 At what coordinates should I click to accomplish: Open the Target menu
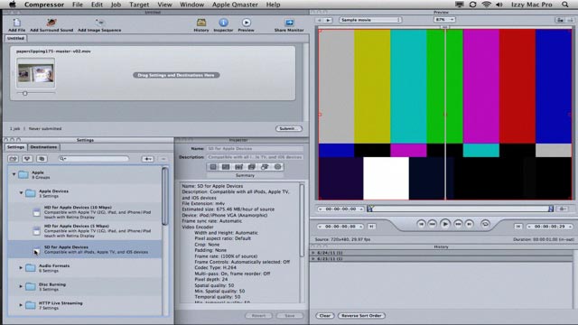click(139, 5)
